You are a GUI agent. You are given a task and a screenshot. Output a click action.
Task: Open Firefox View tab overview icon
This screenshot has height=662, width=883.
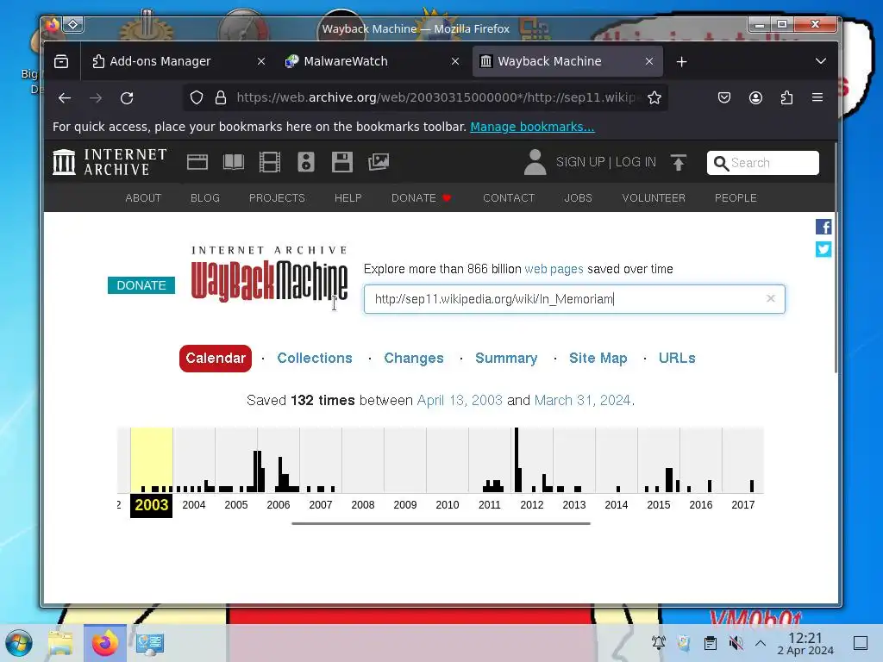click(61, 61)
